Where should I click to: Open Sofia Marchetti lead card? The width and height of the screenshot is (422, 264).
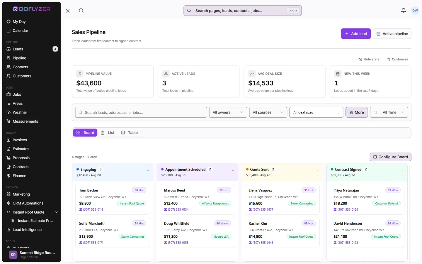coord(113,233)
